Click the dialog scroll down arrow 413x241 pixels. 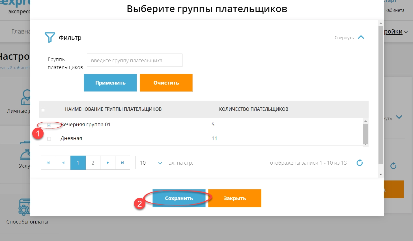click(x=381, y=174)
